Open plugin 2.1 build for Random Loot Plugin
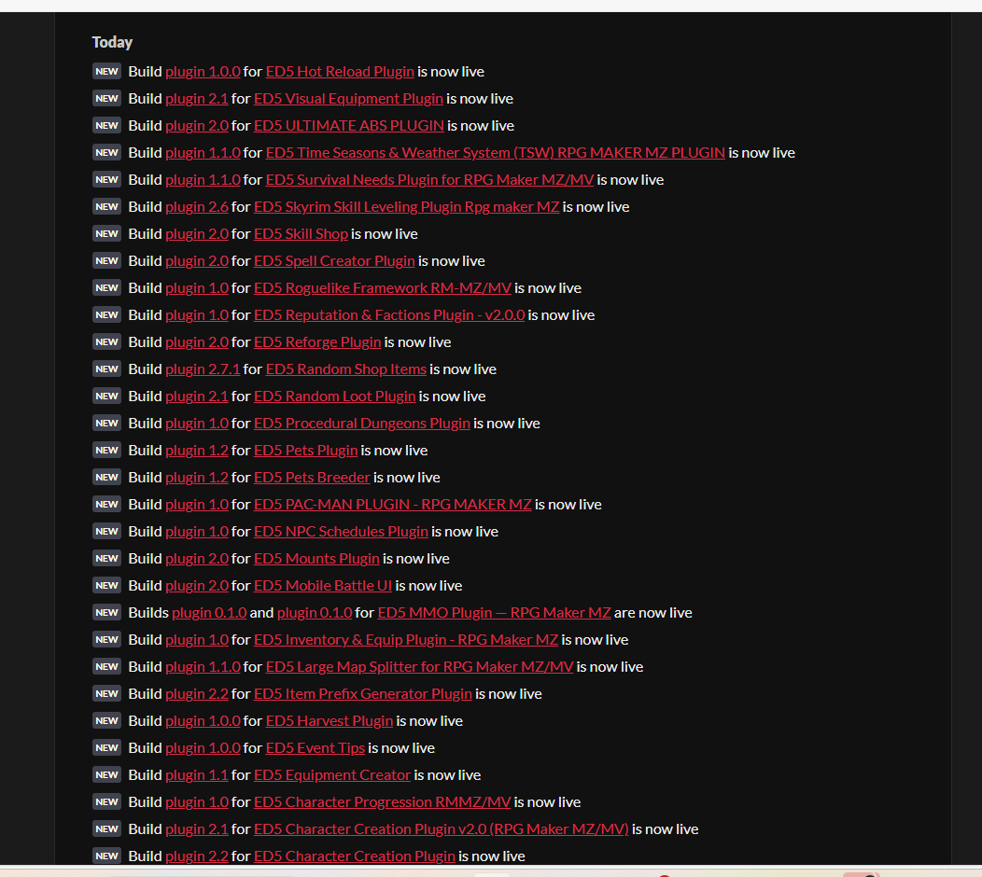The height and width of the screenshot is (877, 982). click(197, 396)
